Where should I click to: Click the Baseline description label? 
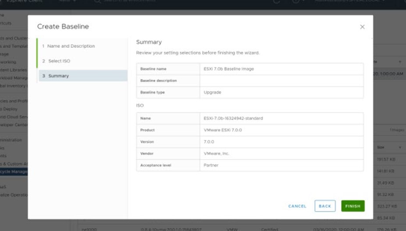click(158, 80)
